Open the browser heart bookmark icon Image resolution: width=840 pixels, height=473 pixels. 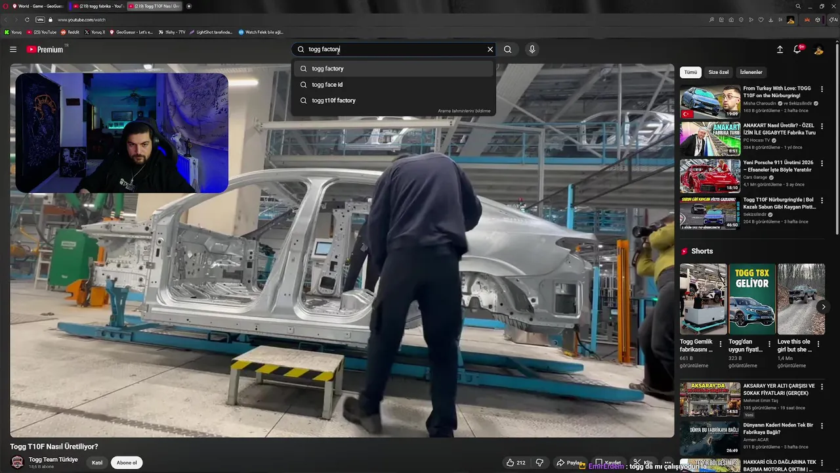[x=761, y=20]
